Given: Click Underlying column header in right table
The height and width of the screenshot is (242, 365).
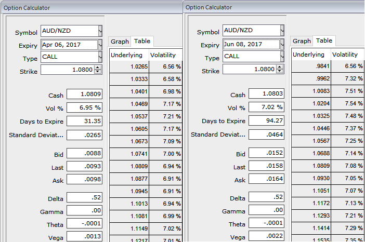Looking at the screenshot, I should tap(311, 55).
